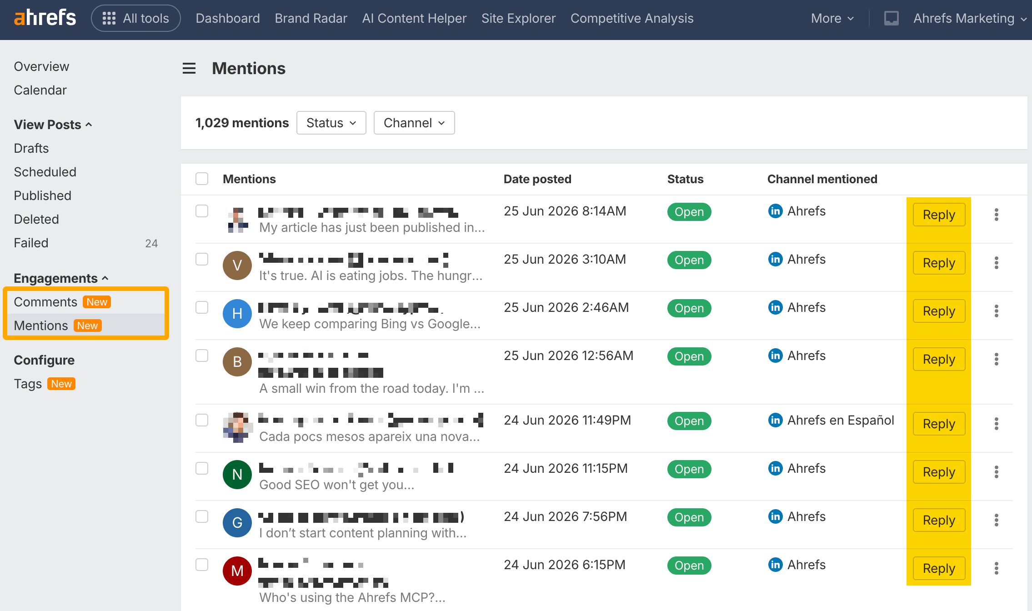Open Calendar in the sidebar

(x=40, y=90)
